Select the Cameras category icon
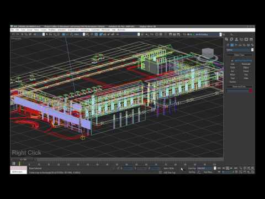265x199 pixels. pyautogui.click(x=240, y=45)
